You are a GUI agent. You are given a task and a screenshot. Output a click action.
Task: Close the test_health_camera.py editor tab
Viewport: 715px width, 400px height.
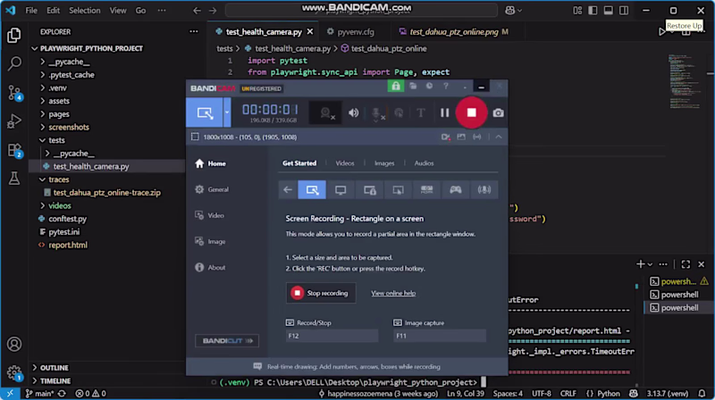click(310, 32)
